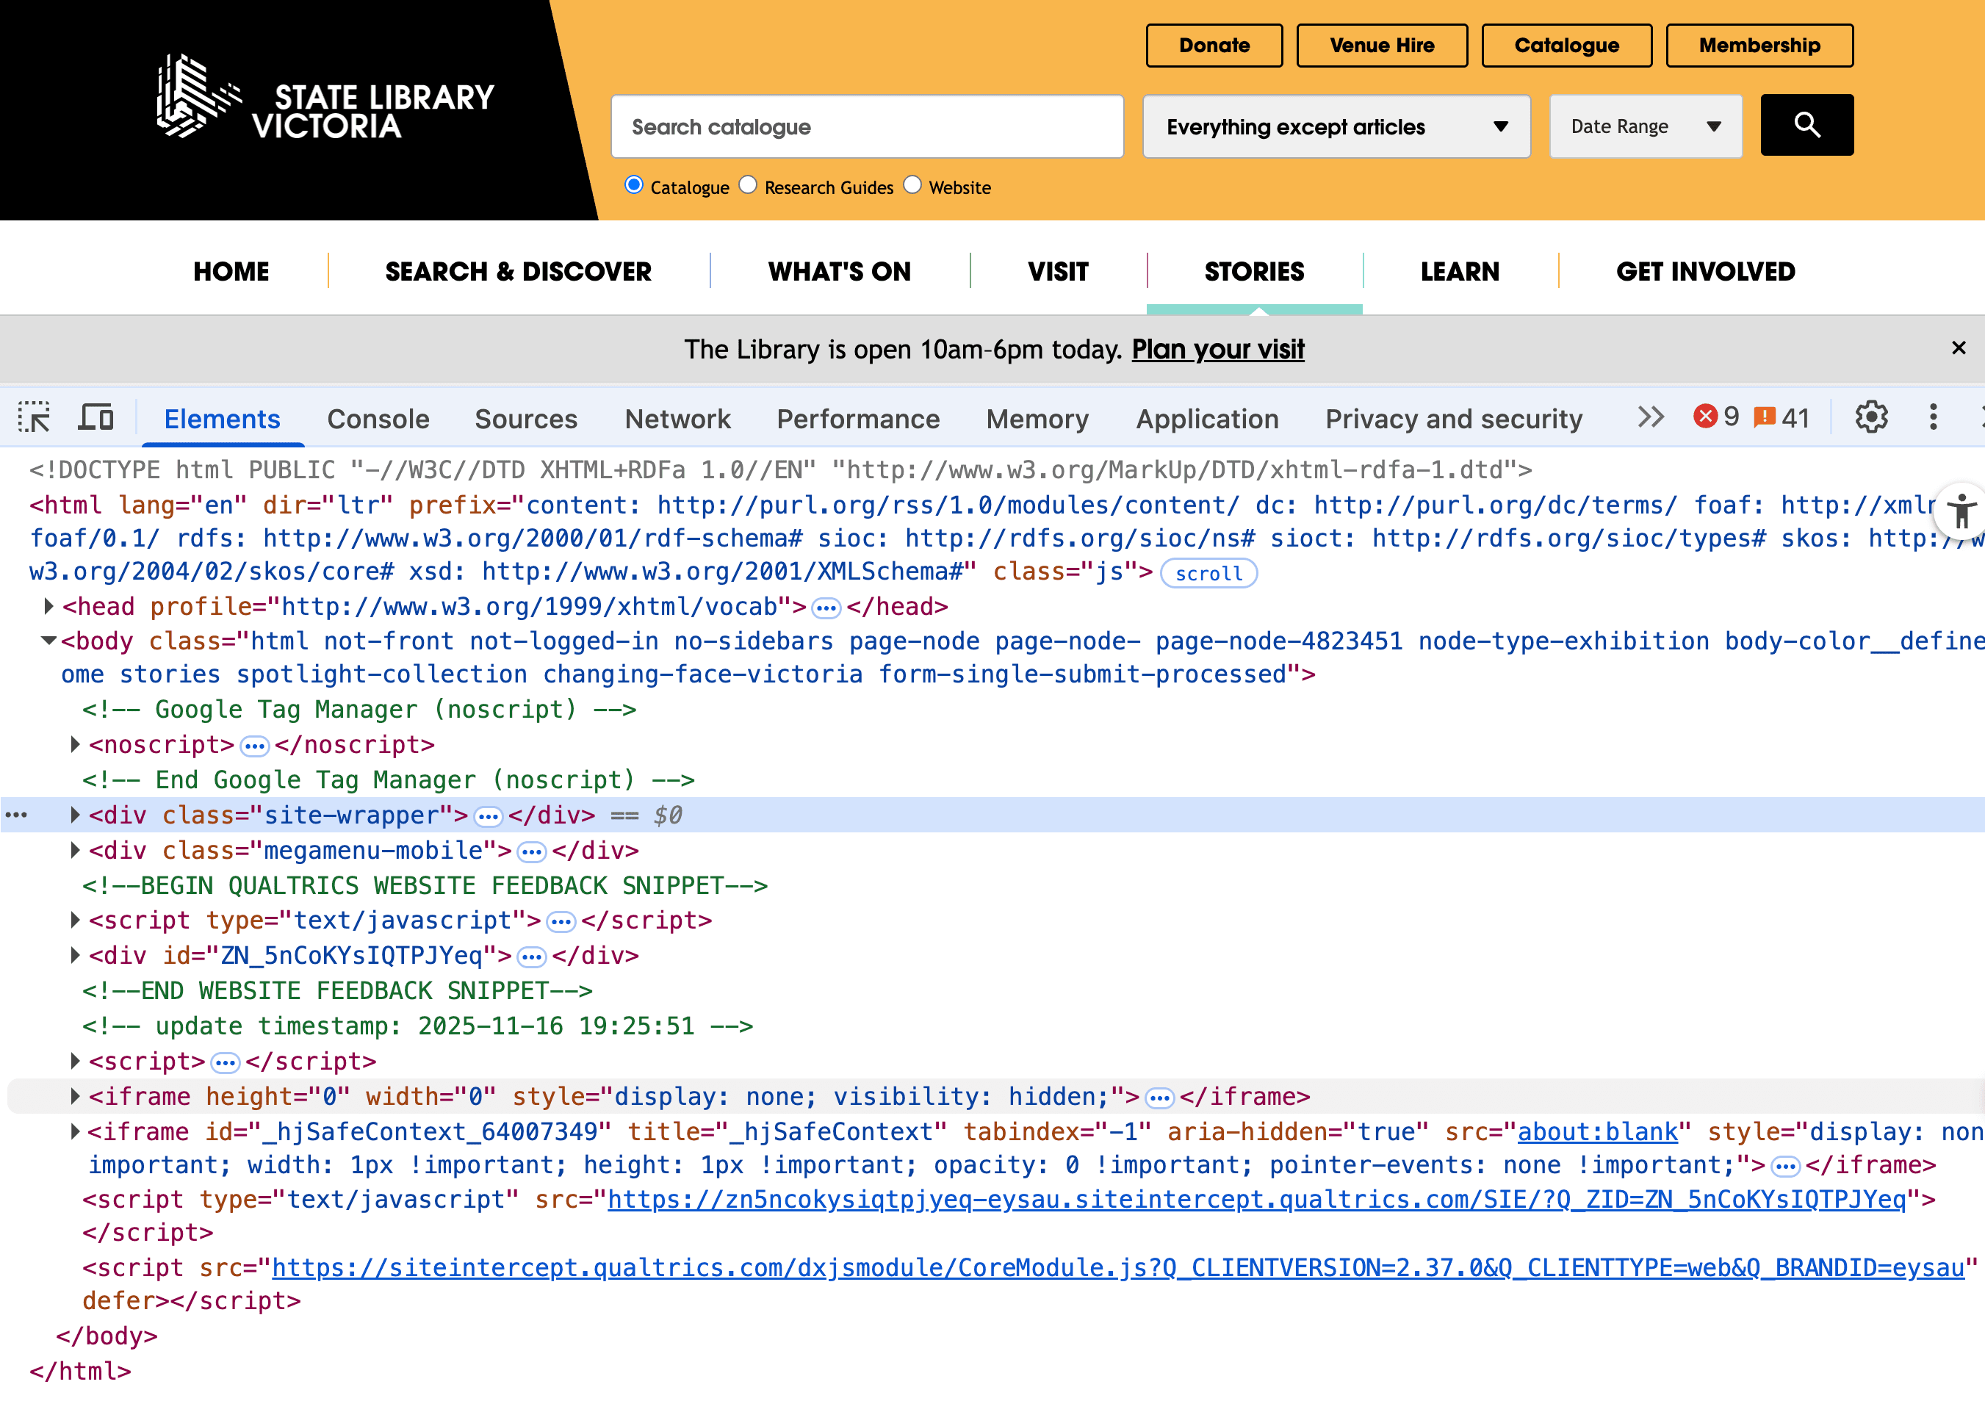This screenshot has height=1412, width=1985.
Task: Open the Date Range dropdown
Action: point(1644,126)
